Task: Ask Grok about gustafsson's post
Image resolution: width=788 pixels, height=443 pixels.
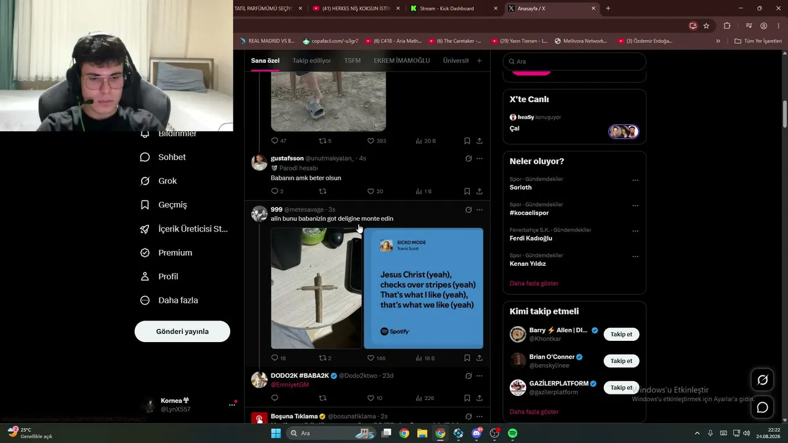Action: coord(468,158)
